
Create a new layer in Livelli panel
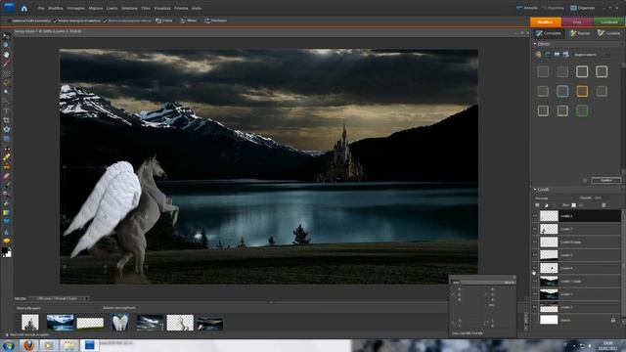[537, 205]
